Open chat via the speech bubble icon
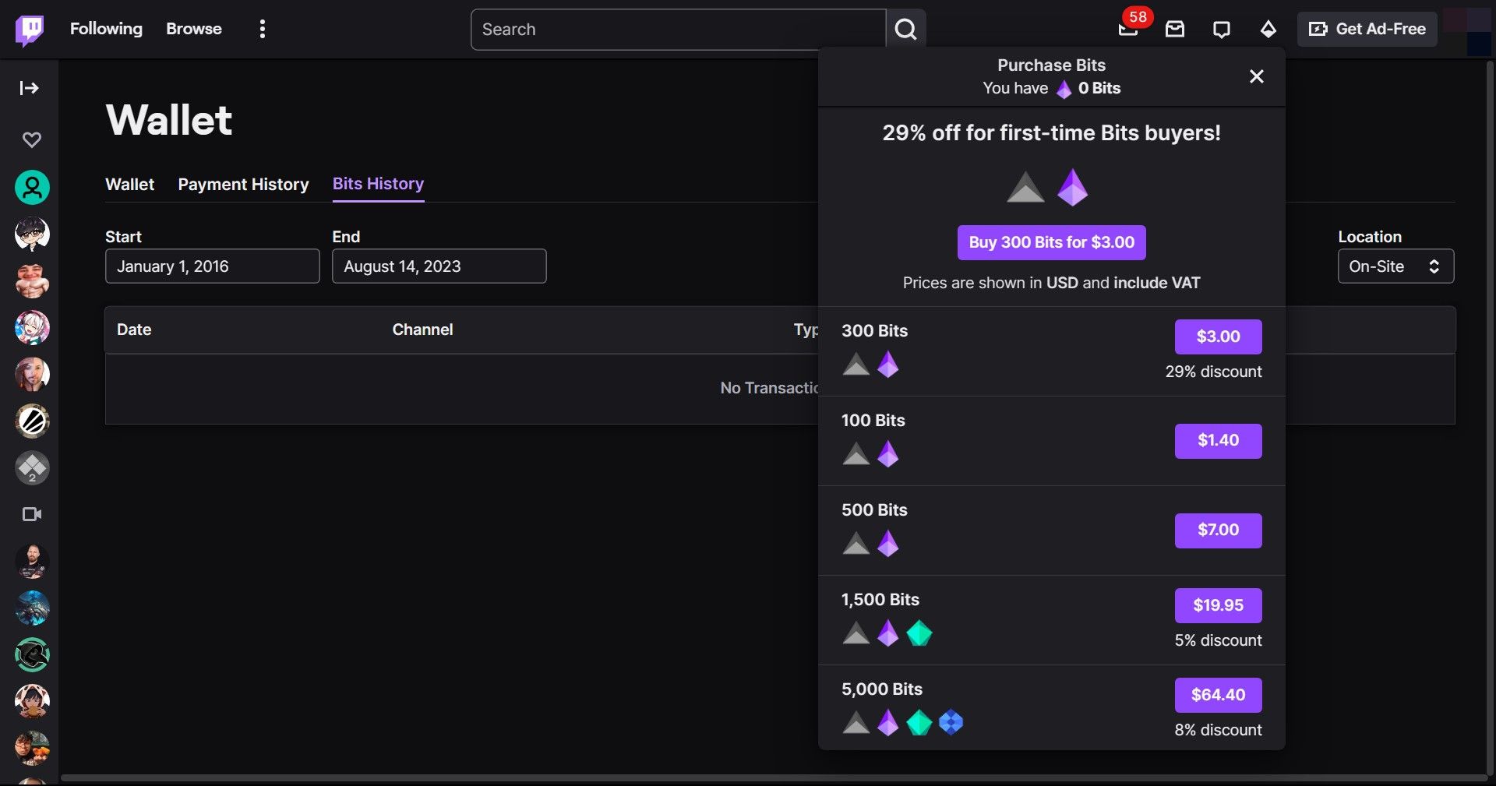 click(1221, 30)
